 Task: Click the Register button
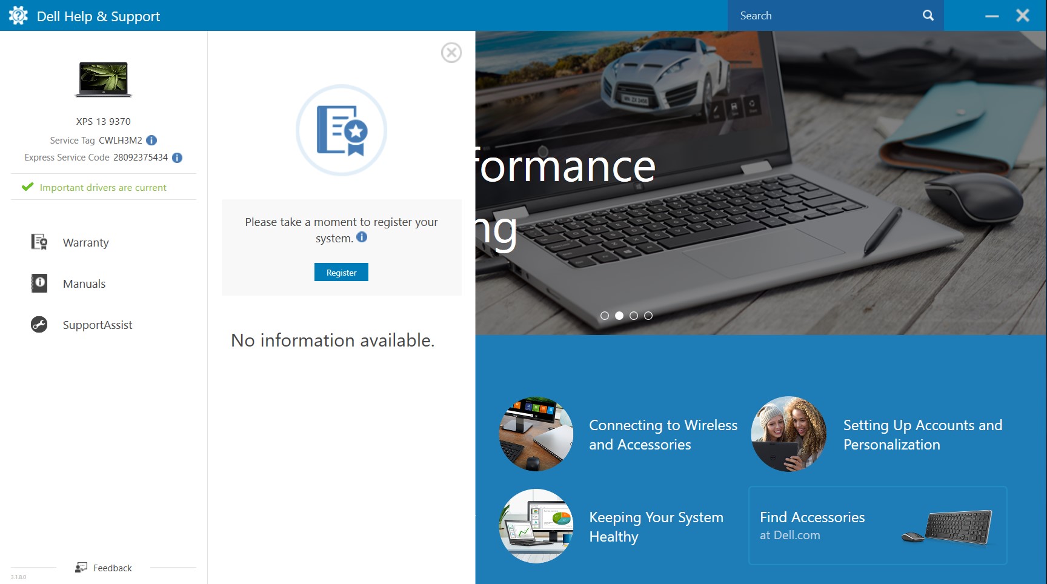(341, 272)
